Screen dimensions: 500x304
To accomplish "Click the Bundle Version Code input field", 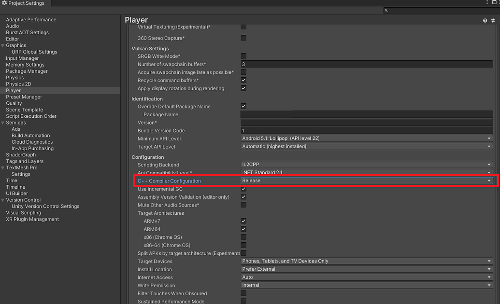I will (x=366, y=130).
